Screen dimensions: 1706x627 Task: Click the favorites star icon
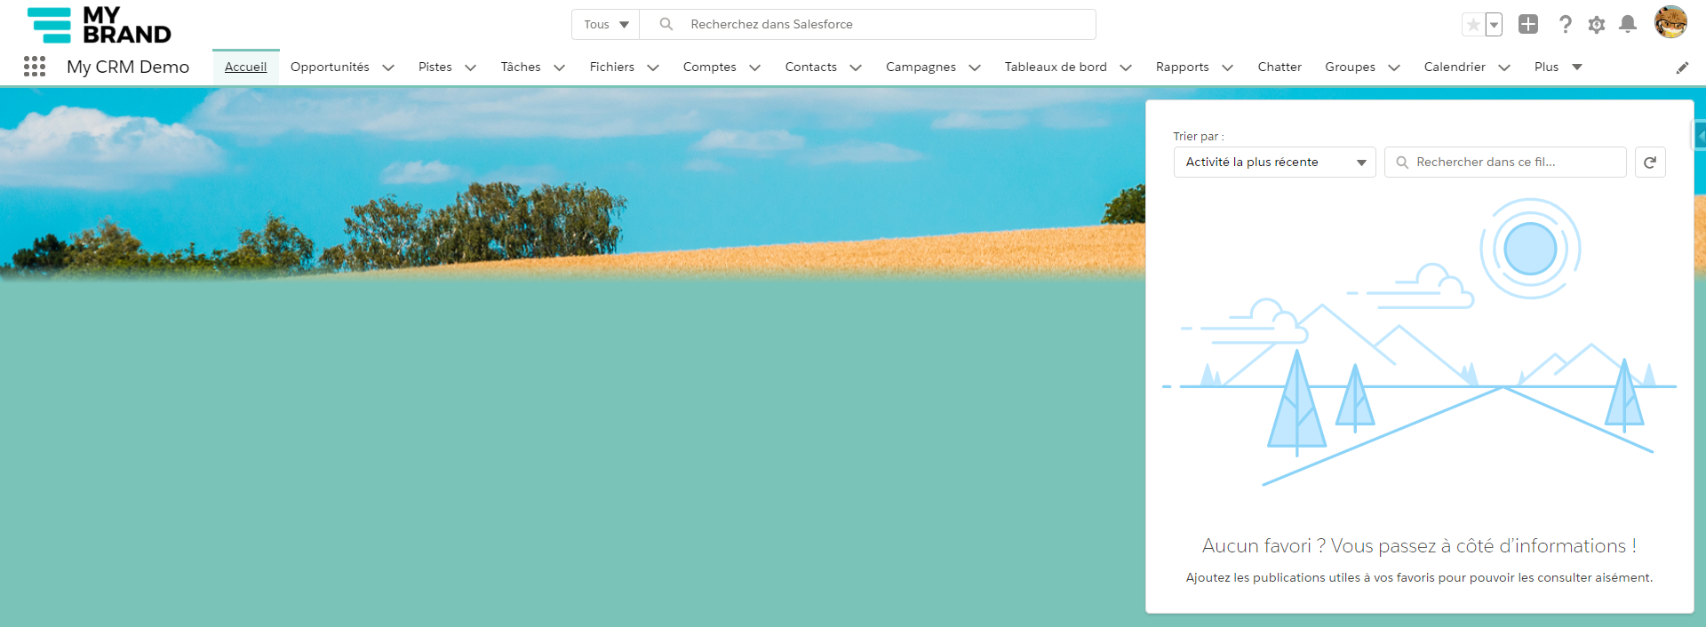(x=1473, y=25)
